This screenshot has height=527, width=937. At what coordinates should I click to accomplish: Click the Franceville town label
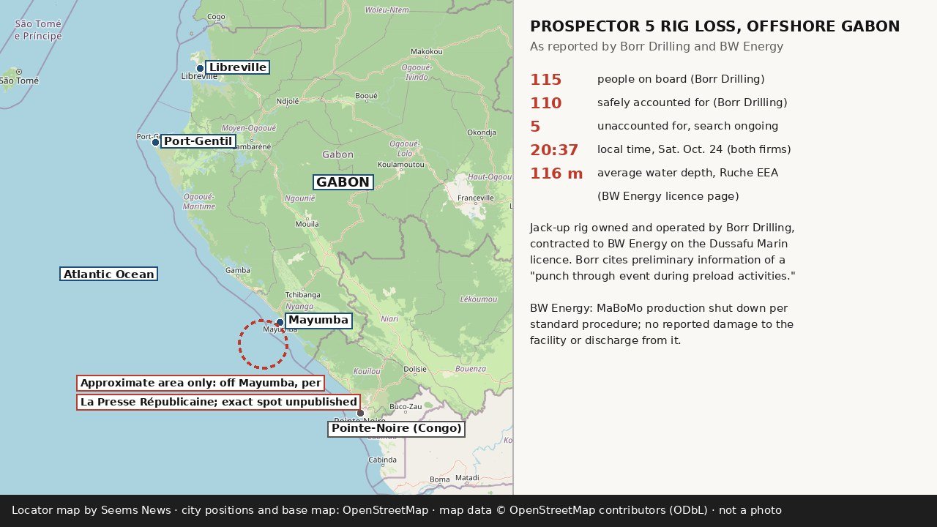tap(476, 198)
